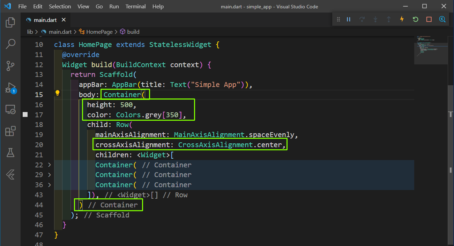This screenshot has height=246, width=454.
Task: Click the StatelessWidget class name
Action: 180,45
